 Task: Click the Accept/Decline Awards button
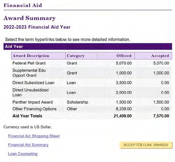click(146, 145)
